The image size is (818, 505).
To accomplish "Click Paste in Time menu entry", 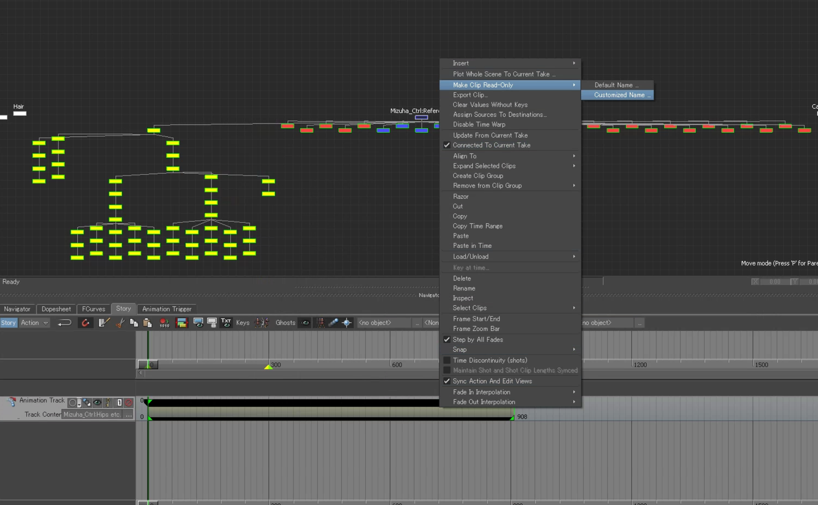I will click(x=472, y=246).
